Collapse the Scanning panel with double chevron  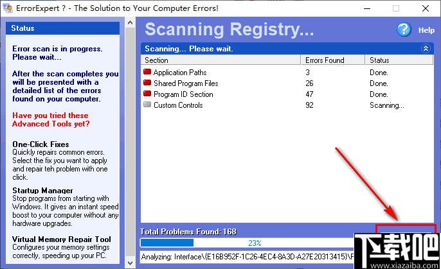click(426, 49)
